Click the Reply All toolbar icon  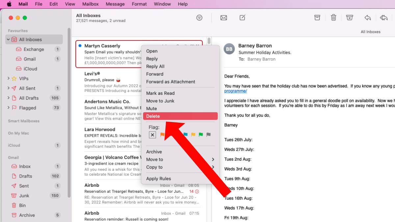tap(383, 18)
